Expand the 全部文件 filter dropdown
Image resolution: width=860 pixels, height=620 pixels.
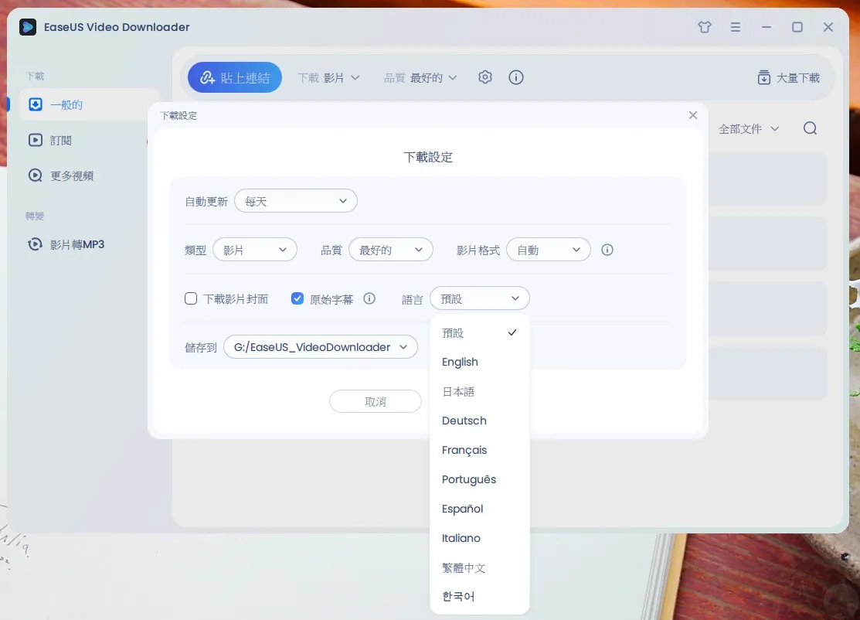pyautogui.click(x=749, y=129)
